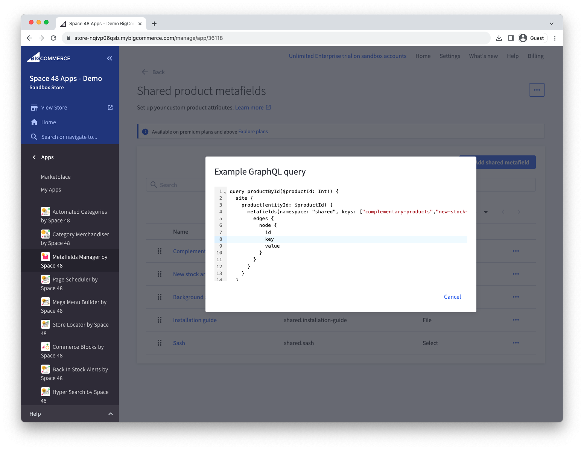The height and width of the screenshot is (450, 584).
Task: Click the 'shared.installation-guide' cell text
Action: [315, 320]
